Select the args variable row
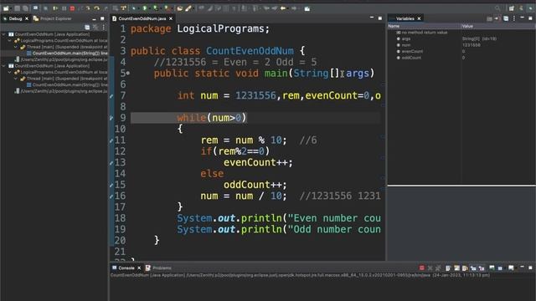 pyautogui.click(x=461, y=38)
